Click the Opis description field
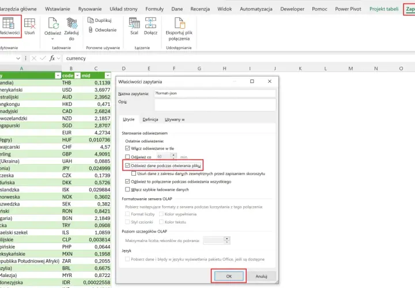The image size is (415, 288). pos(215,105)
